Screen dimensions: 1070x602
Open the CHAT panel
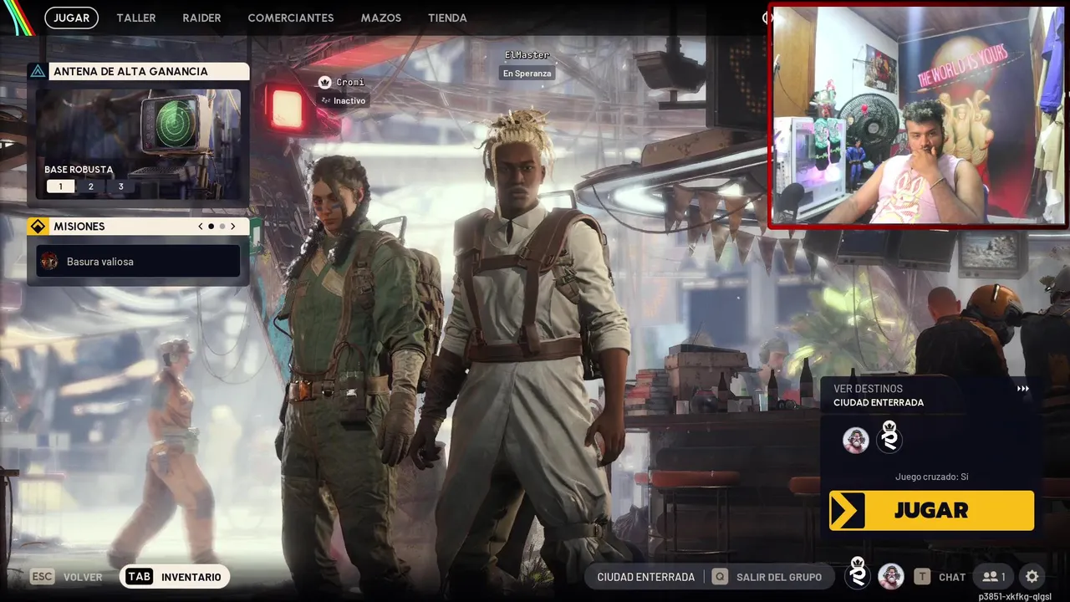coord(952,577)
